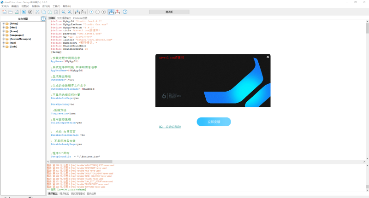Click the Cut scissors icon

point(37,12)
